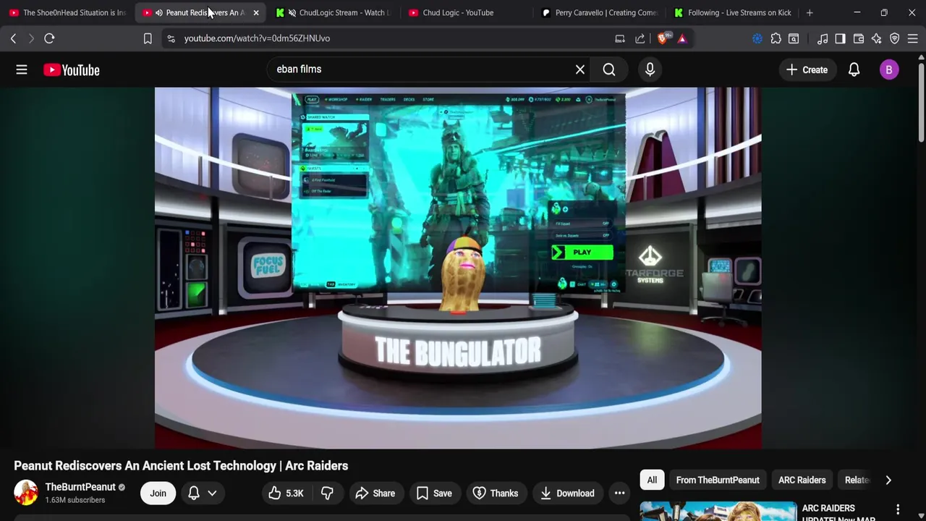
Task: Go back to the previous page
Action: pyautogui.click(x=13, y=38)
